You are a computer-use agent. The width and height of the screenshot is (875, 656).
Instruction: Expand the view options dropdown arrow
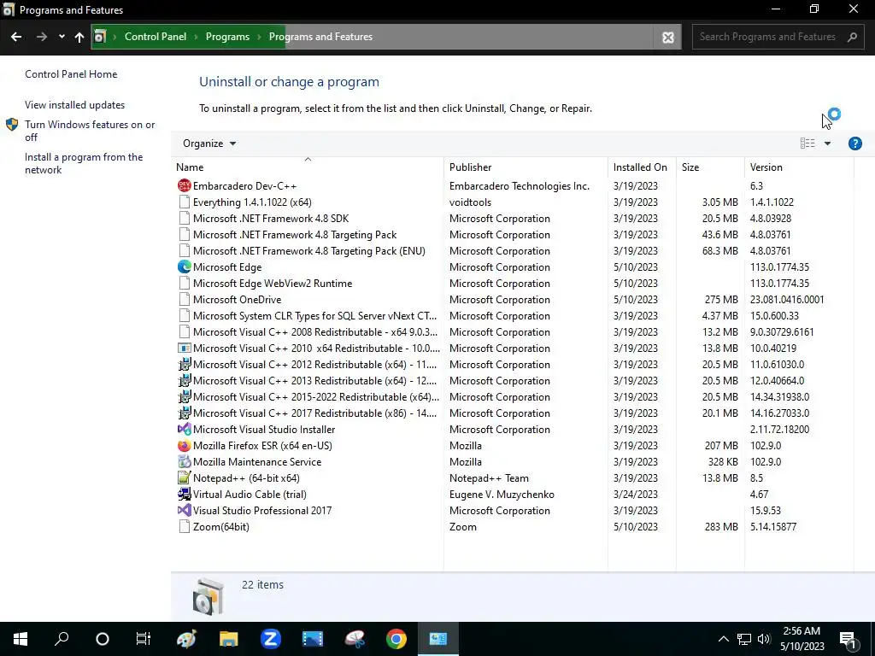pyautogui.click(x=827, y=143)
